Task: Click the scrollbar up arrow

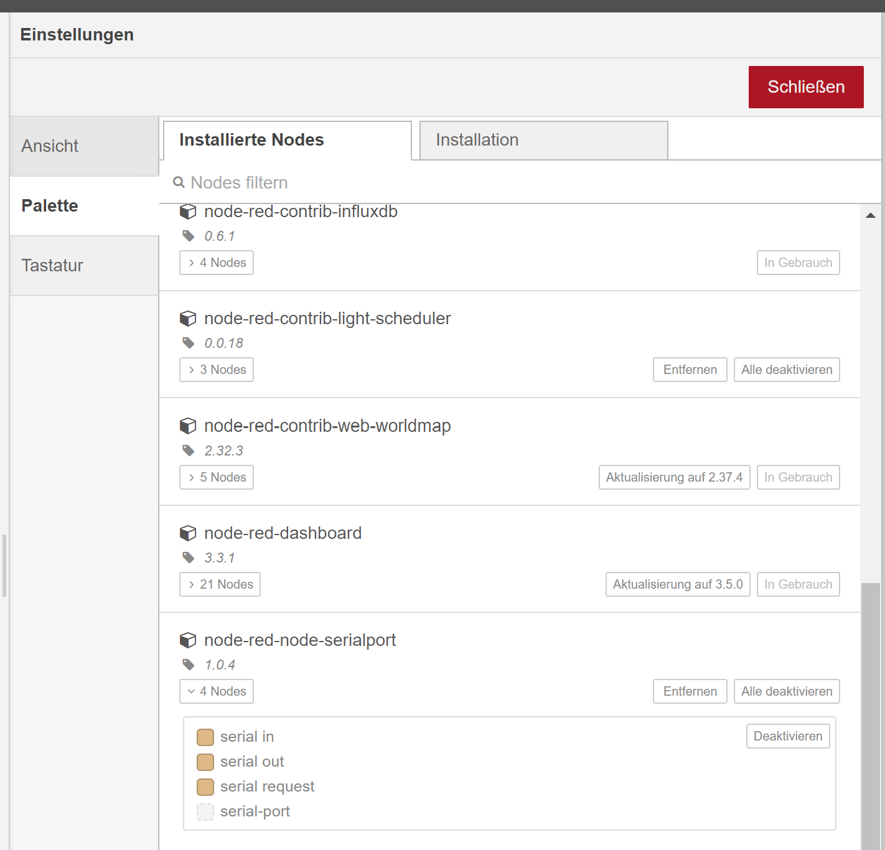Action: [871, 215]
